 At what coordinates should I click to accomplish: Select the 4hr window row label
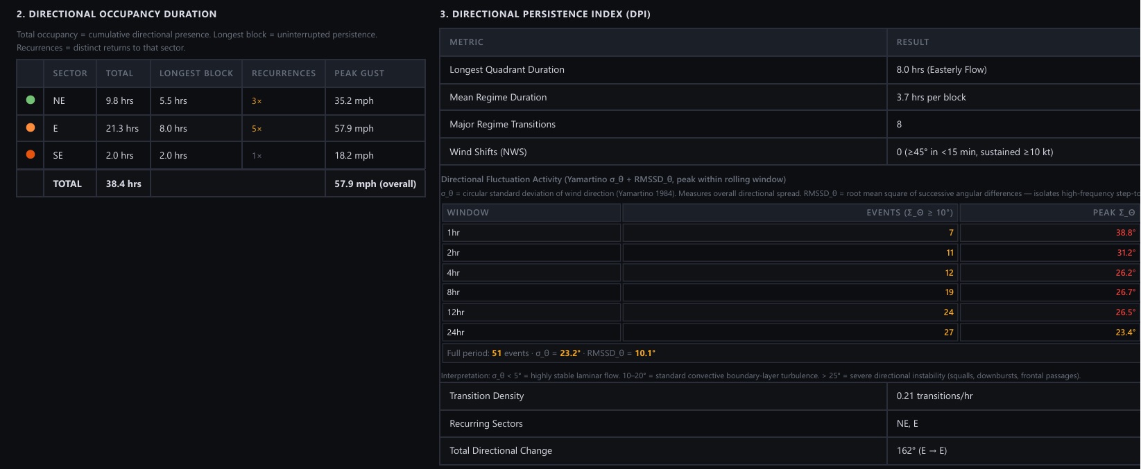click(x=454, y=273)
